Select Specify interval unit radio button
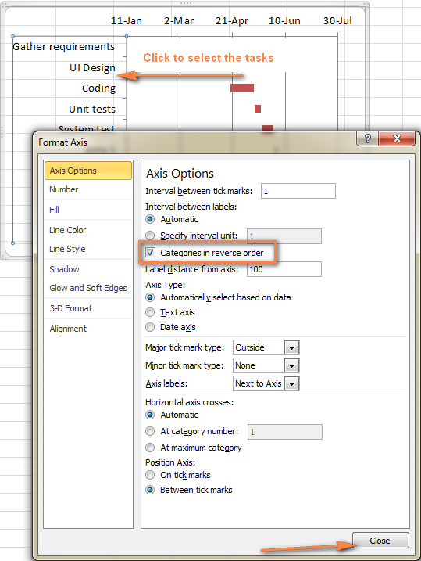The image size is (421, 561). click(150, 236)
